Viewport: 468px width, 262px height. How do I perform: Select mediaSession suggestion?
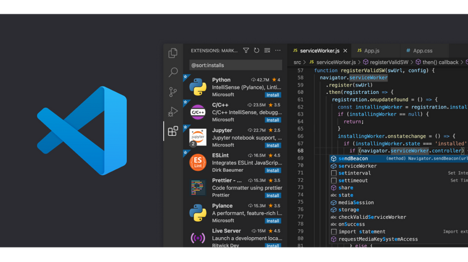pyautogui.click(x=399, y=202)
